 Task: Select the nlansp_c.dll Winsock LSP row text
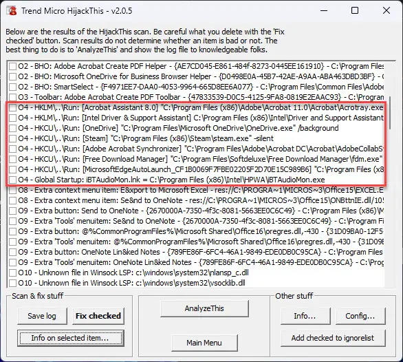133,273
